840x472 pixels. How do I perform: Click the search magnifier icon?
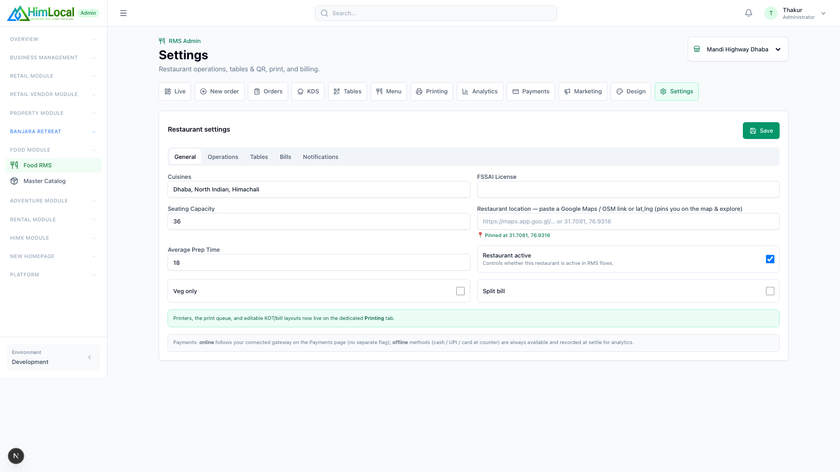click(324, 13)
